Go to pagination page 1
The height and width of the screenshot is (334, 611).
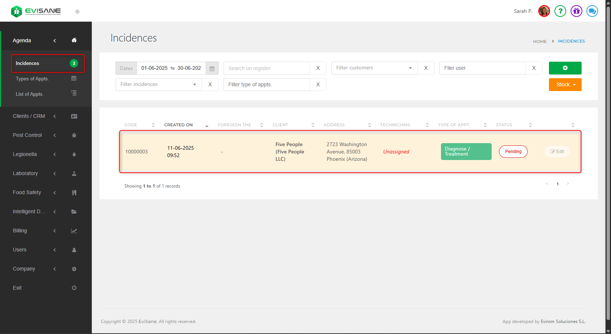pos(557,184)
